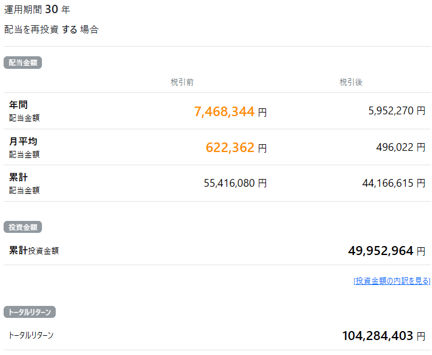Screen dimensions: 432x355
Task: Select the 累計 配当金額 row label
Action: pos(24,183)
